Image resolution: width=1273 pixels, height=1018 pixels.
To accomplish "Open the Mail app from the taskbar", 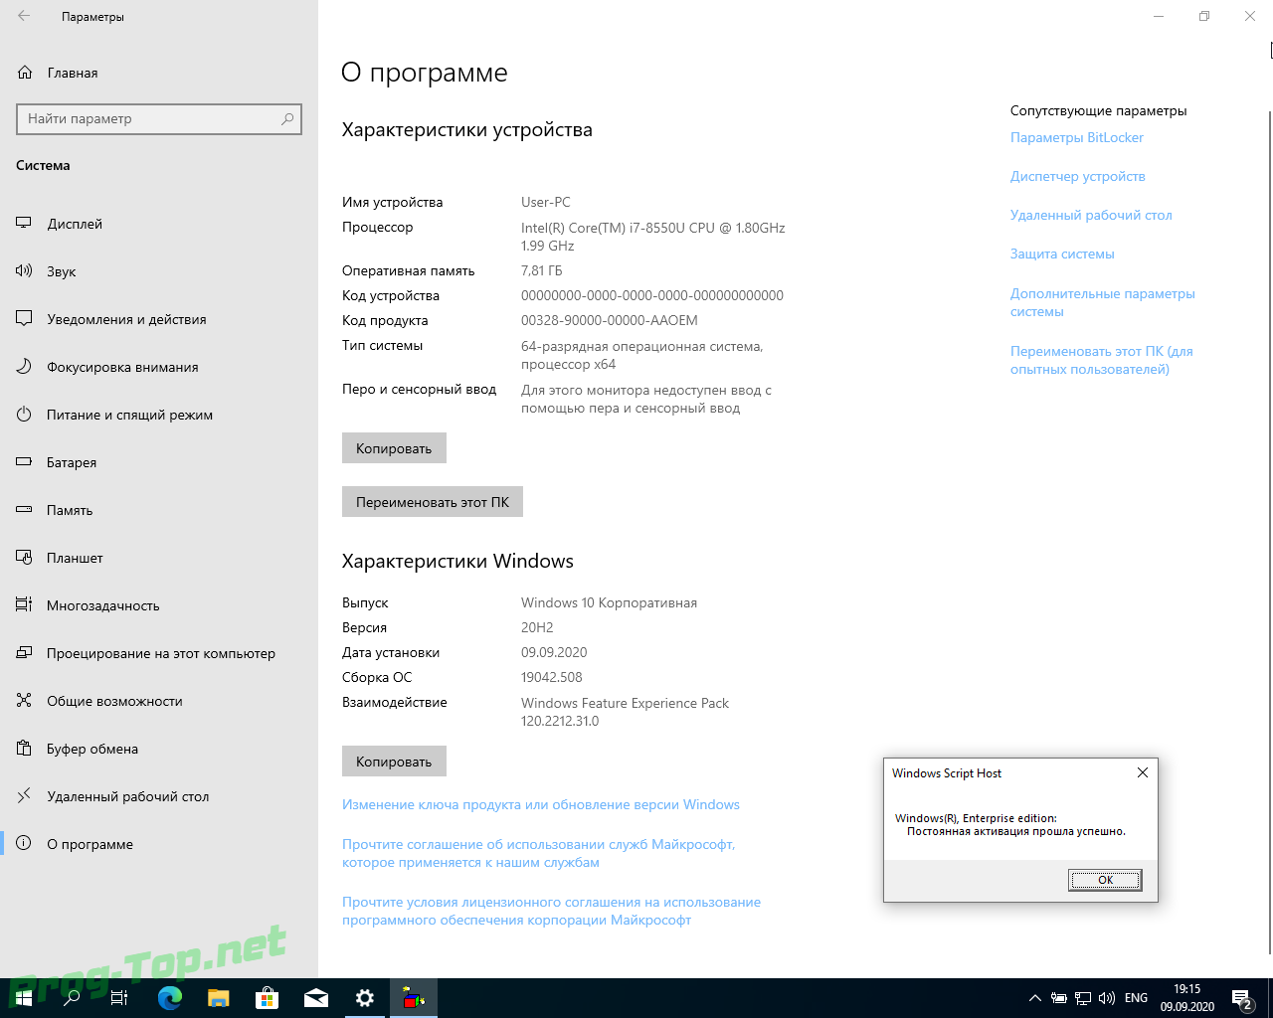I will [316, 998].
